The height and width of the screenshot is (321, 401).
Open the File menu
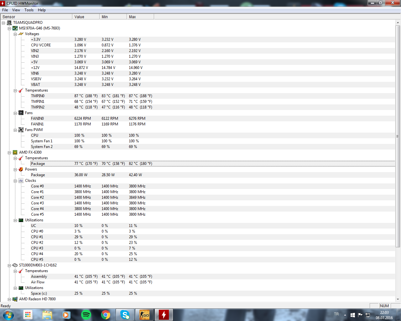5,10
